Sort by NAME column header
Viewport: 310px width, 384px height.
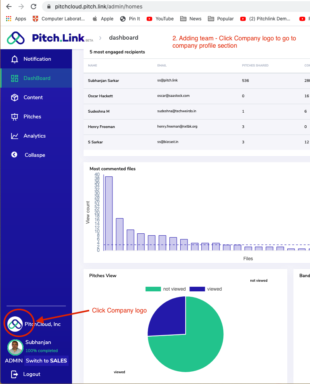(x=92, y=65)
